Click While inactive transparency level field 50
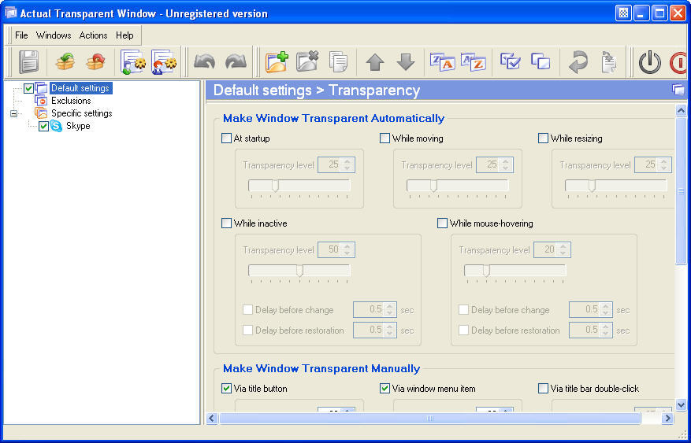Image resolution: width=691 pixels, height=443 pixels. 336,250
